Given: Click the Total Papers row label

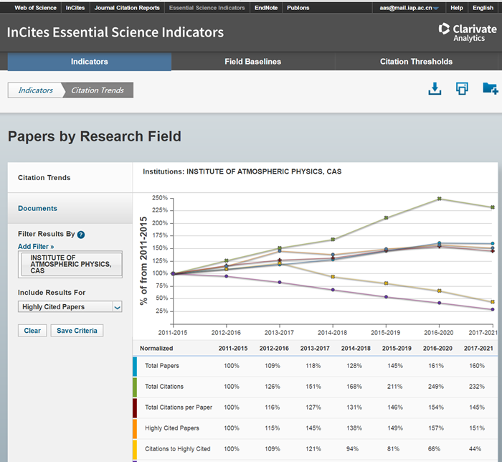Looking at the screenshot, I should point(161,366).
